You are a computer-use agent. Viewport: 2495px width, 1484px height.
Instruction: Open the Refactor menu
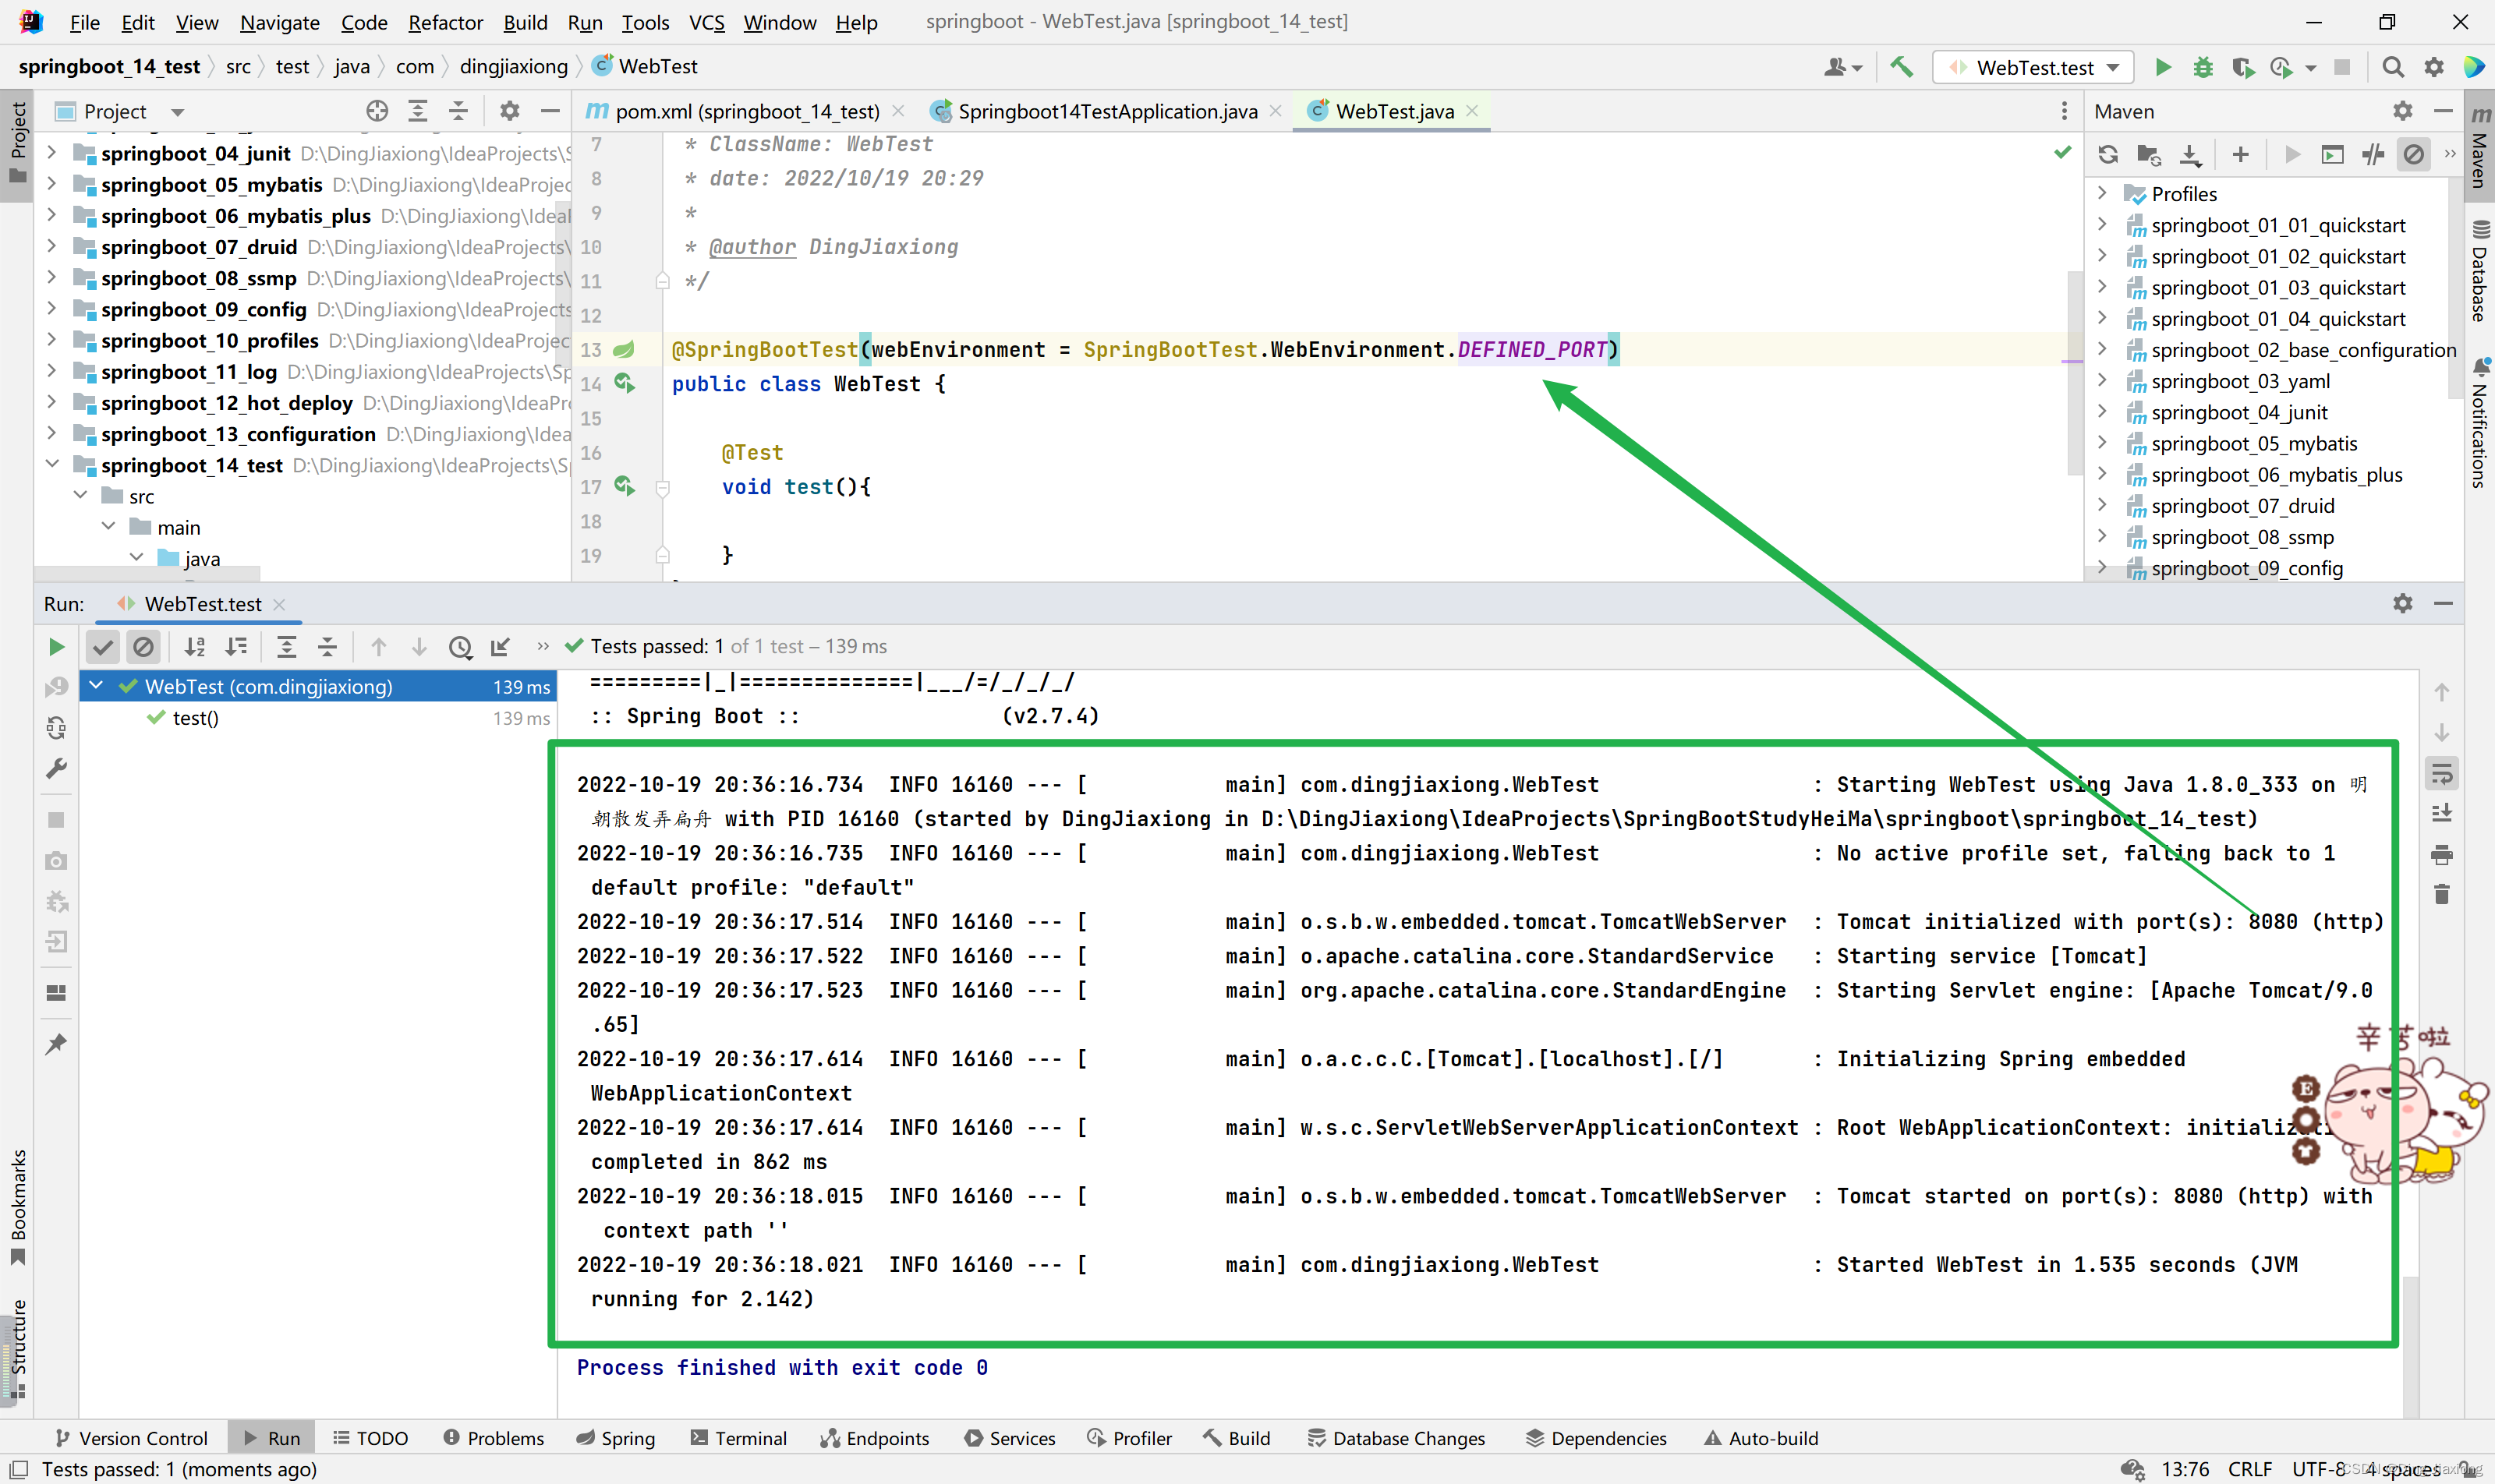click(445, 22)
